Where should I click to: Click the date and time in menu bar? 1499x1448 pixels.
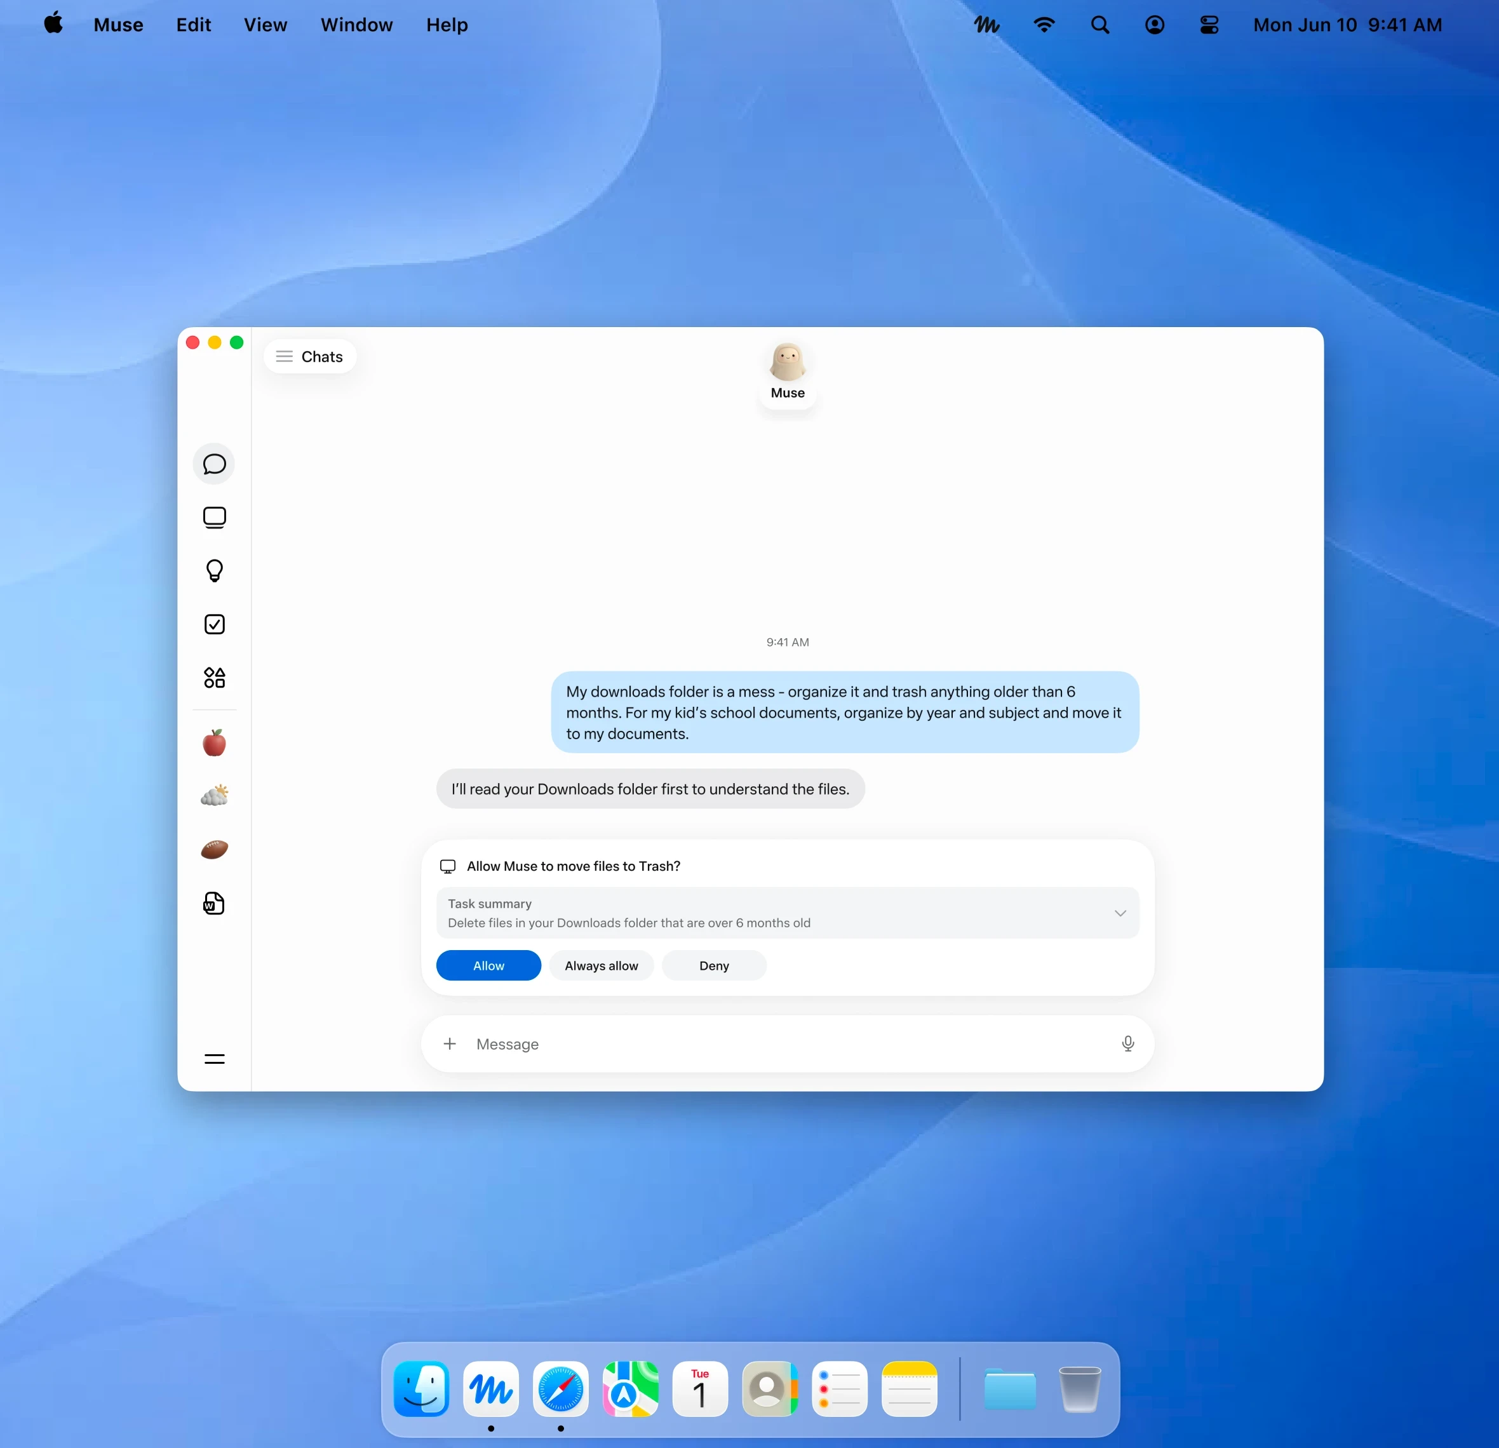point(1348,25)
